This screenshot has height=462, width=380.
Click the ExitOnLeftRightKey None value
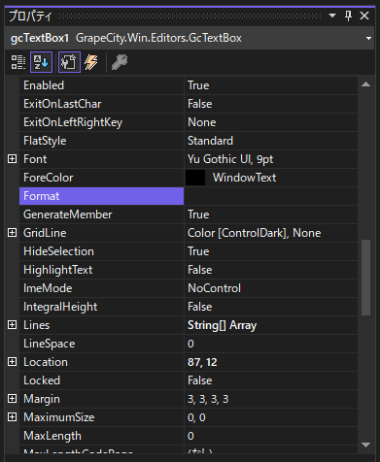[202, 122]
